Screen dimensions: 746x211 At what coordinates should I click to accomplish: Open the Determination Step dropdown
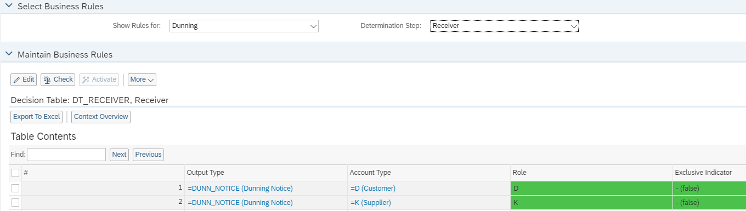[x=504, y=26]
